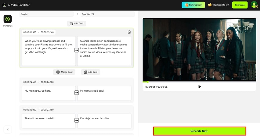Viewport: 260px width, 137px height.
Task: Click the Refer & Earn button
Action: (x=193, y=5)
